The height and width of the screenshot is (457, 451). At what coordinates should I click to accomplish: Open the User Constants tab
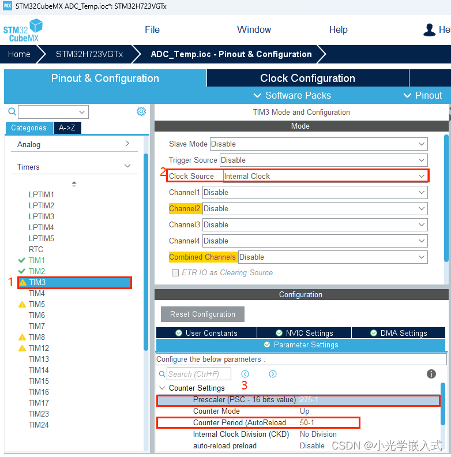coord(206,333)
